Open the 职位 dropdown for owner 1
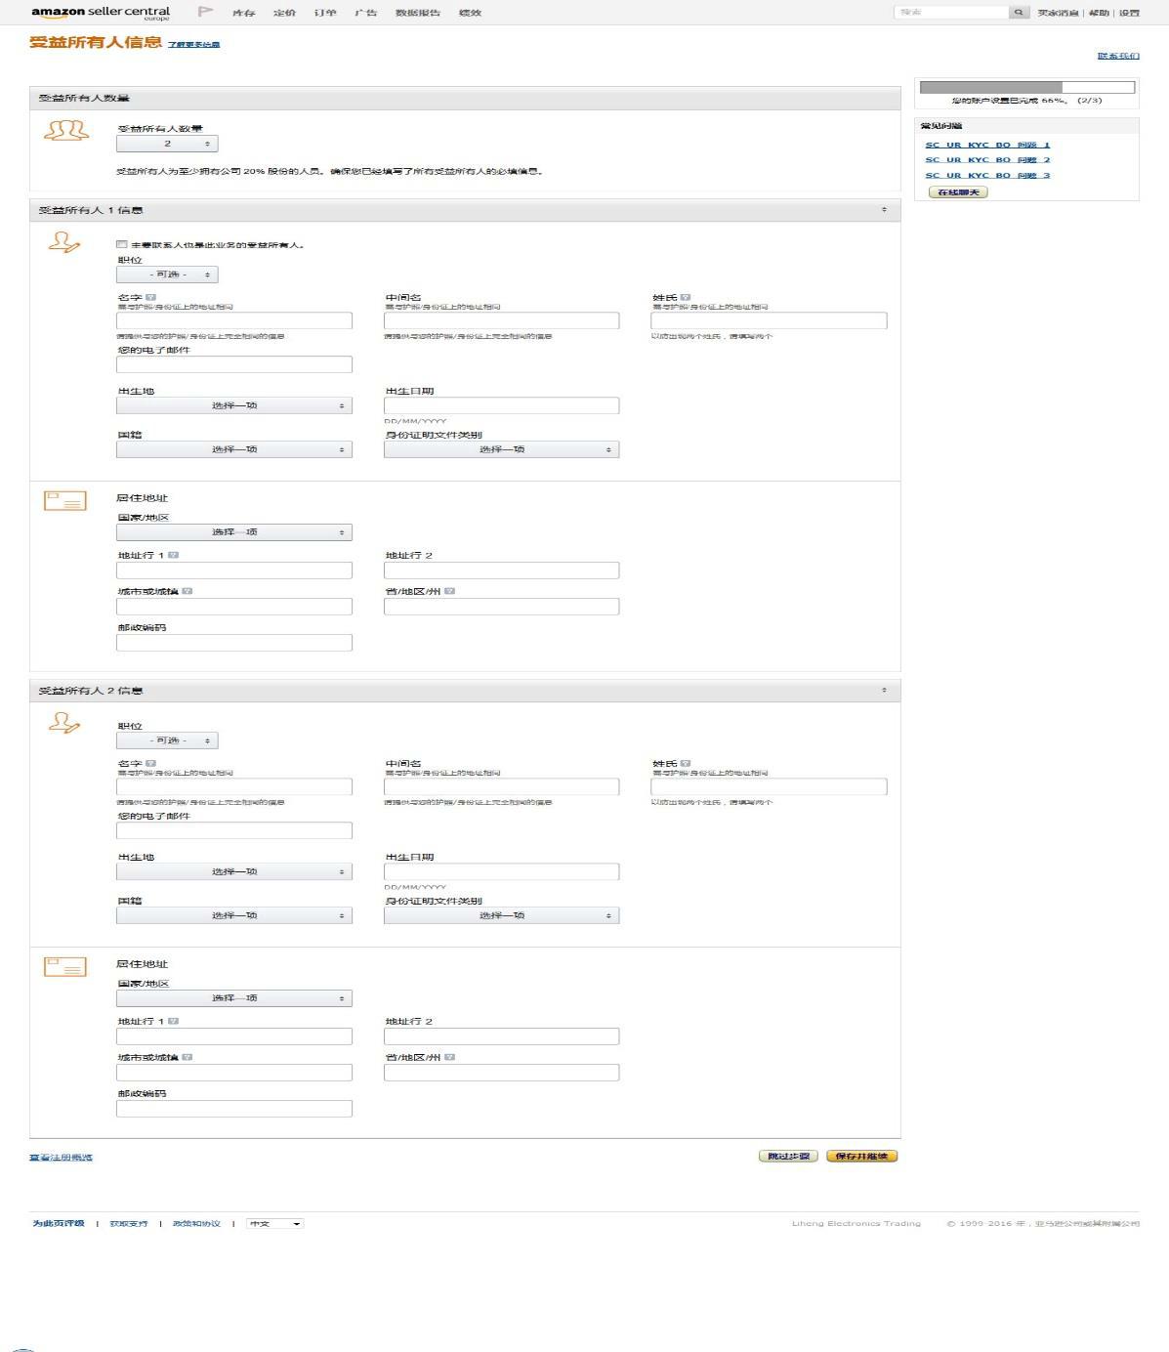Screen dimensions: 1169x1352 166,275
